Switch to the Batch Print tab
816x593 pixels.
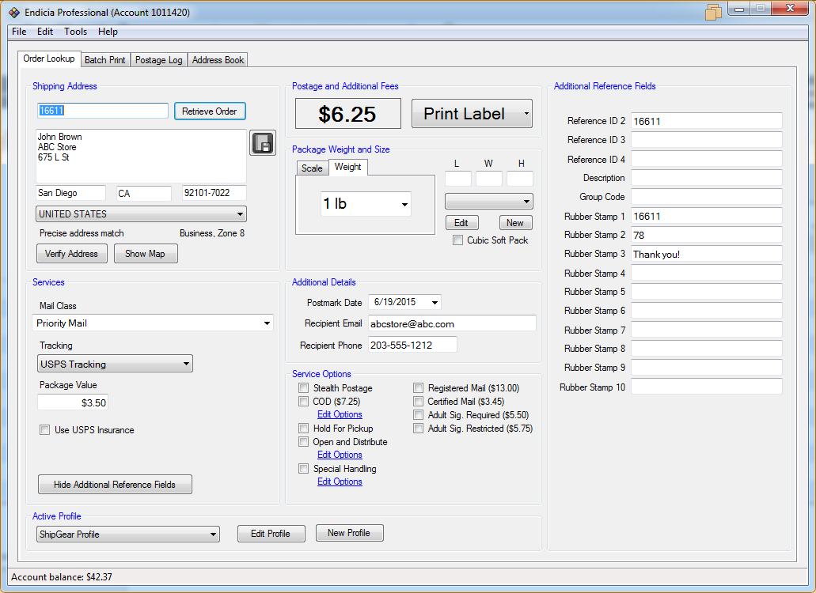pos(105,60)
